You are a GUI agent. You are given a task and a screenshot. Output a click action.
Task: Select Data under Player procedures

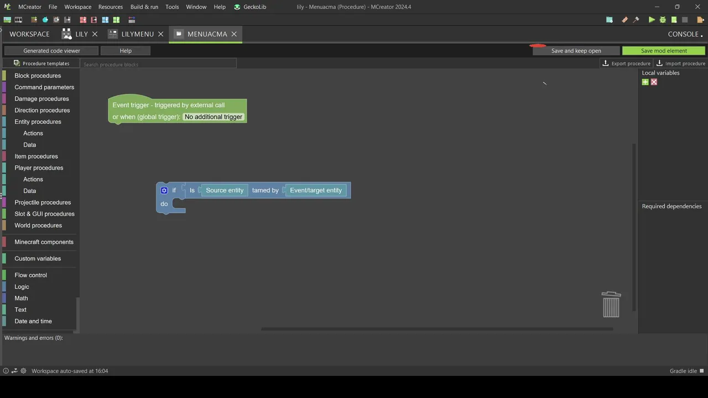30,191
